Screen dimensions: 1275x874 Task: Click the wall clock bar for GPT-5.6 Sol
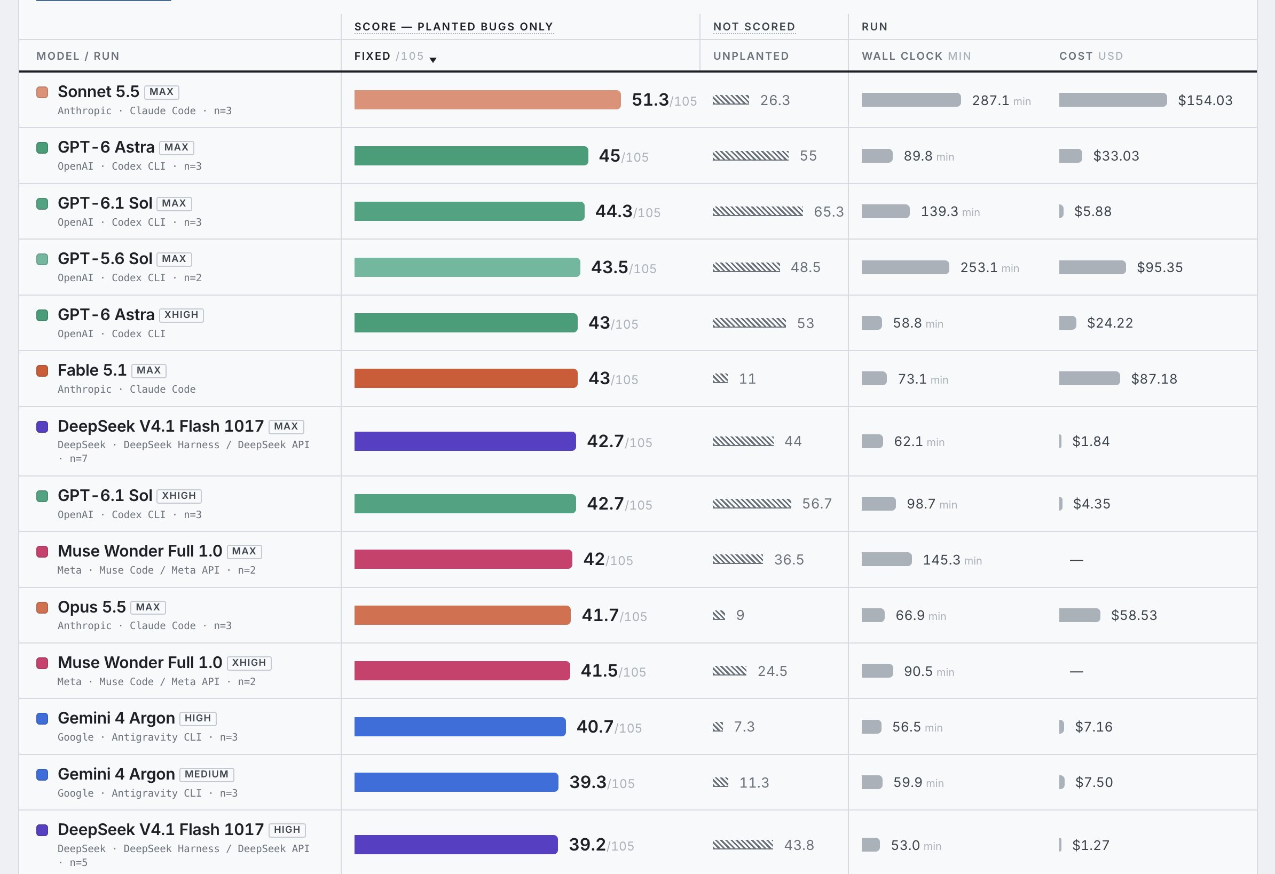point(905,267)
